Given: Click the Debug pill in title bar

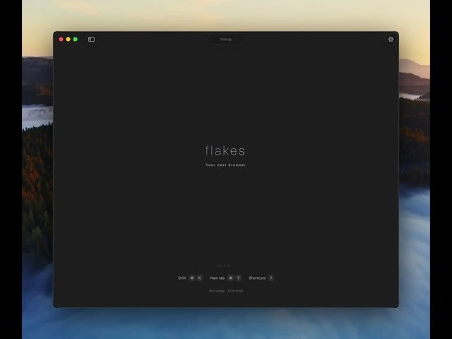Looking at the screenshot, I should click(226, 40).
